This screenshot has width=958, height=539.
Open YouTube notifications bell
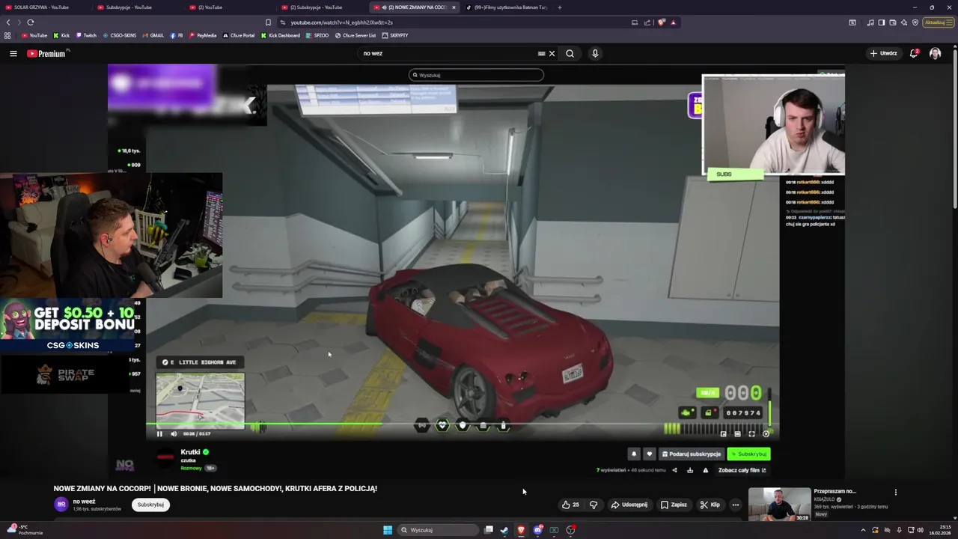point(914,53)
